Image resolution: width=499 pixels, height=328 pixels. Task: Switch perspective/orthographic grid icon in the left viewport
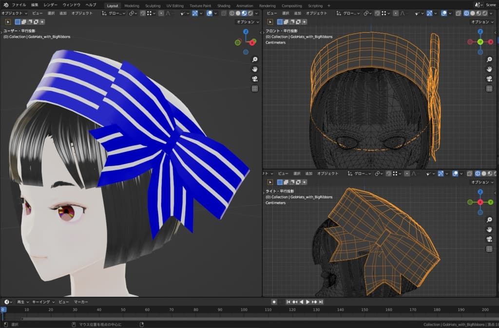coord(254,89)
